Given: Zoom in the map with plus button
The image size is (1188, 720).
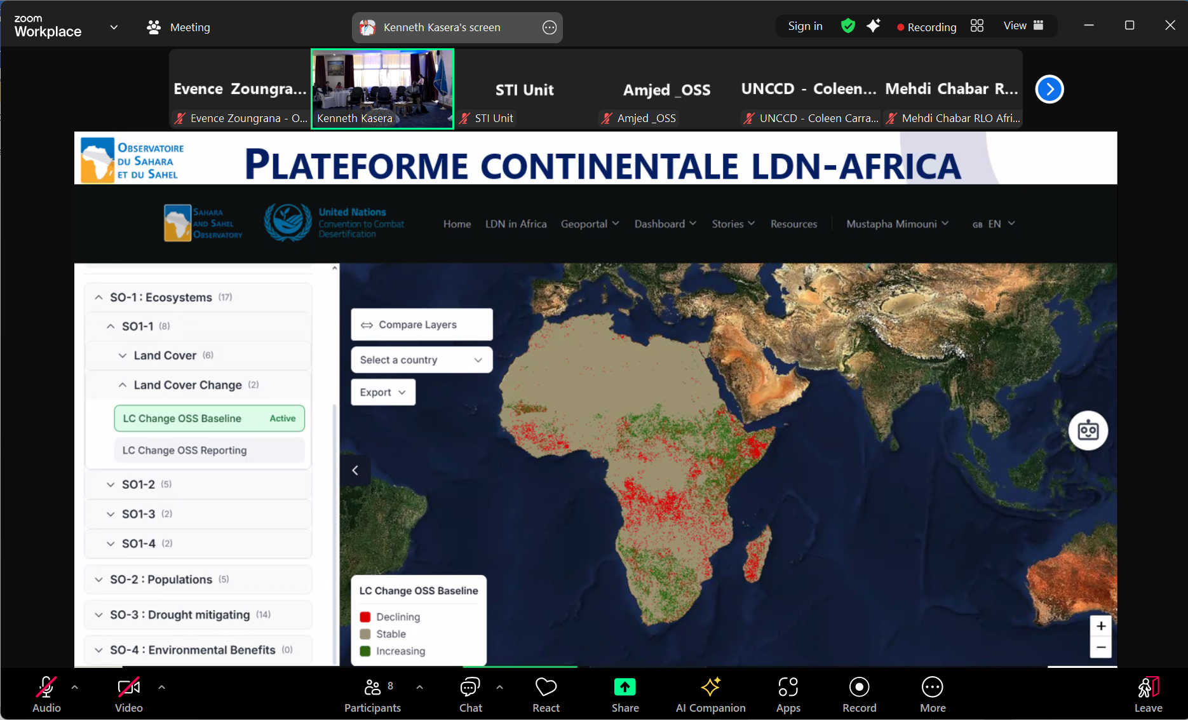Looking at the screenshot, I should tap(1101, 626).
